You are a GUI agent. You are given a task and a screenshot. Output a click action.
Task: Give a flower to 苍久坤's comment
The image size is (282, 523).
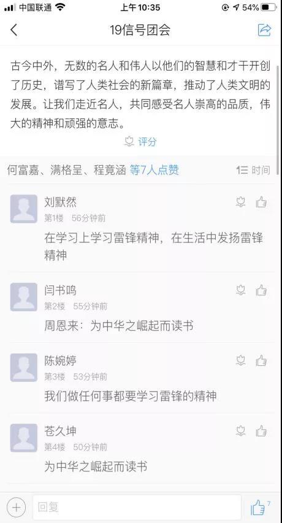coord(240,431)
